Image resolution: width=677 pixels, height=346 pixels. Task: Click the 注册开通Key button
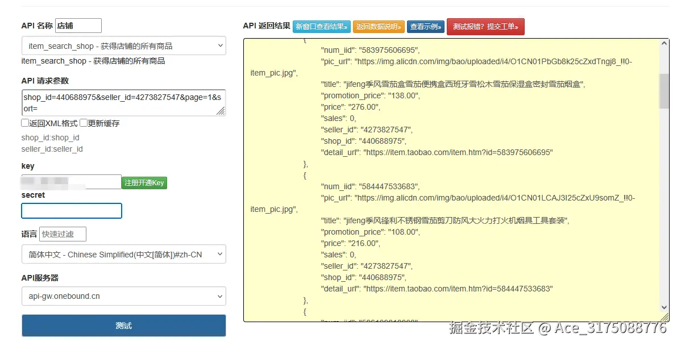click(144, 183)
